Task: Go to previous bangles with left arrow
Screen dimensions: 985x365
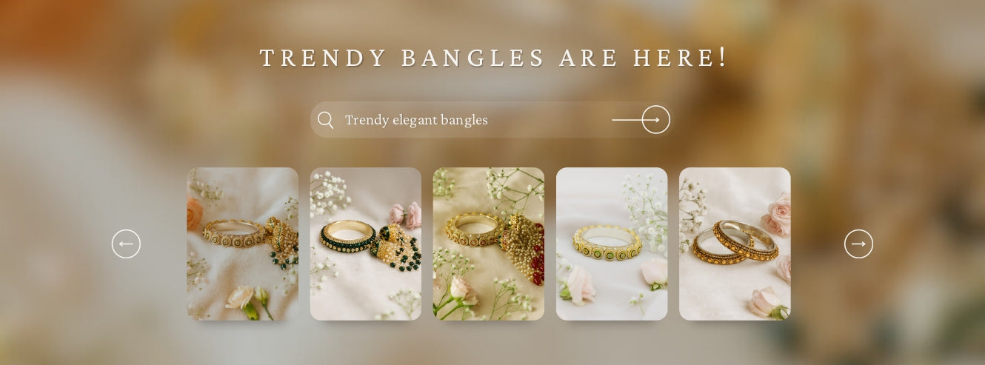Action: [x=126, y=244]
